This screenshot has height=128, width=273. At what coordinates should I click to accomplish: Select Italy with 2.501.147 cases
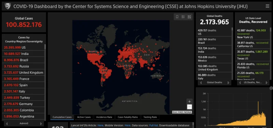(x=23, y=91)
